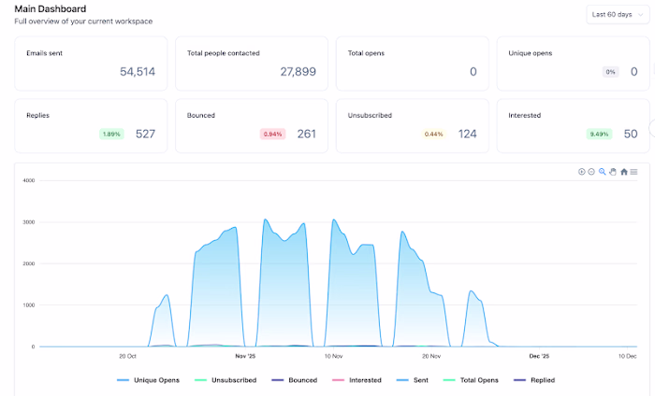Viewport: 655px width, 396px height.
Task: Zoom out of the chart with the minus icon
Action: (591, 172)
